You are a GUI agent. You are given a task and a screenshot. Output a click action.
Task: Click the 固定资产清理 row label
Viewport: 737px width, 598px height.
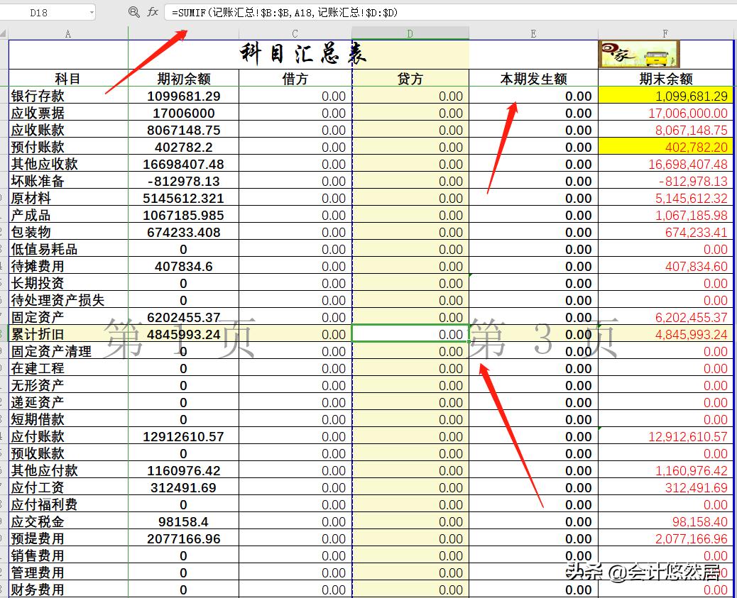(43, 351)
